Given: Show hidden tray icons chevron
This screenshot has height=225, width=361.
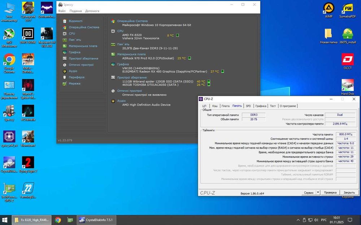Looking at the screenshot, I should tap(298, 220).
